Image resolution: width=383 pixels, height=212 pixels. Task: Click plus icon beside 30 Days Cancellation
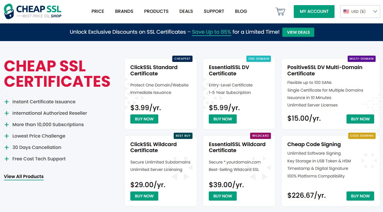7,148
